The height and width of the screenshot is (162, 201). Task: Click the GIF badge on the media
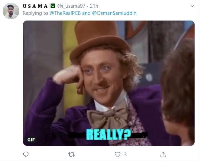(31, 140)
